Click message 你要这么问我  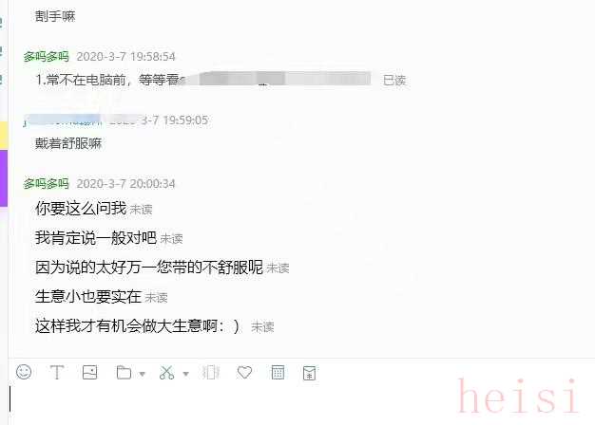click(81, 209)
